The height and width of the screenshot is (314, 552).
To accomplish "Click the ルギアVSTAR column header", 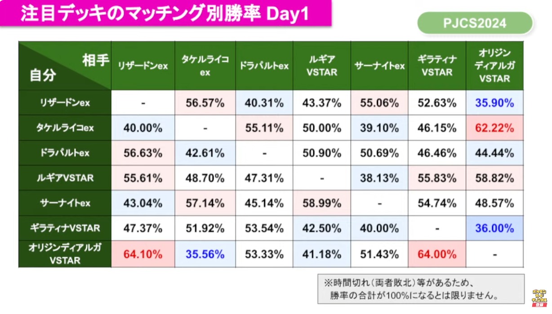I will click(322, 66).
